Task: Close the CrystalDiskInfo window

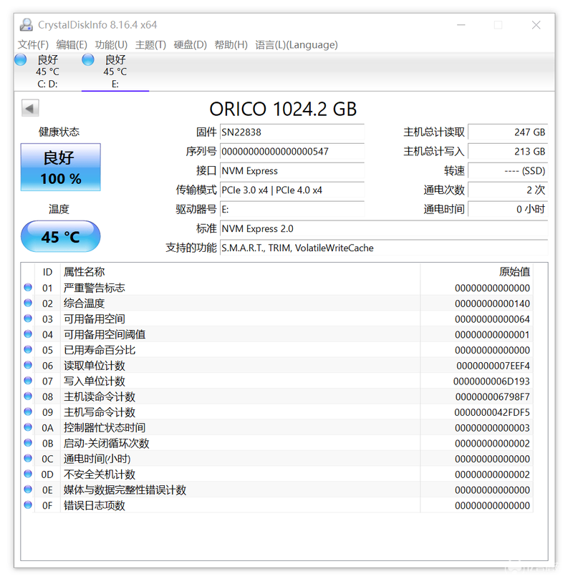Action: [536, 25]
